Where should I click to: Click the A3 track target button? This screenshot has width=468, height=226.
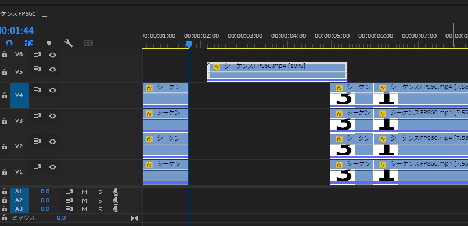coord(20,209)
